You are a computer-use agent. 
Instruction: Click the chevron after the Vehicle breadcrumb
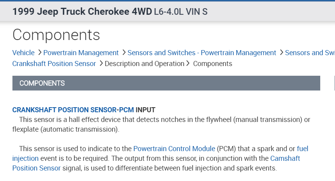click(39, 52)
